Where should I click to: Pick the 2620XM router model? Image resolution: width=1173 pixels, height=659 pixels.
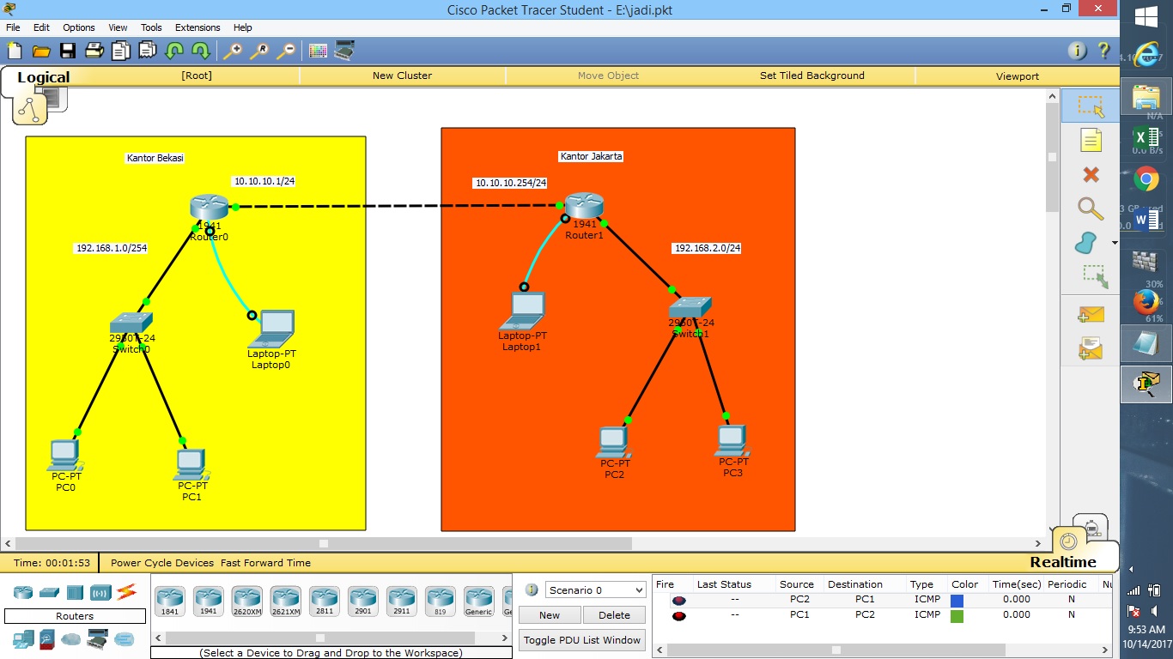tap(246, 602)
